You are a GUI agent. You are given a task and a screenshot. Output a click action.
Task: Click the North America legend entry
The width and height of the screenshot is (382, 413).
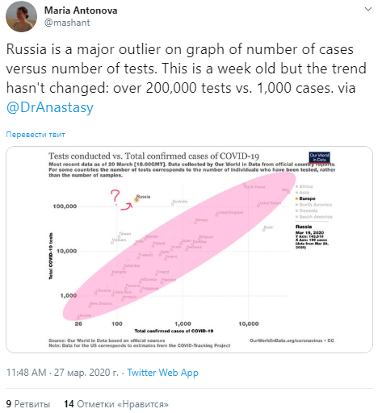click(314, 205)
